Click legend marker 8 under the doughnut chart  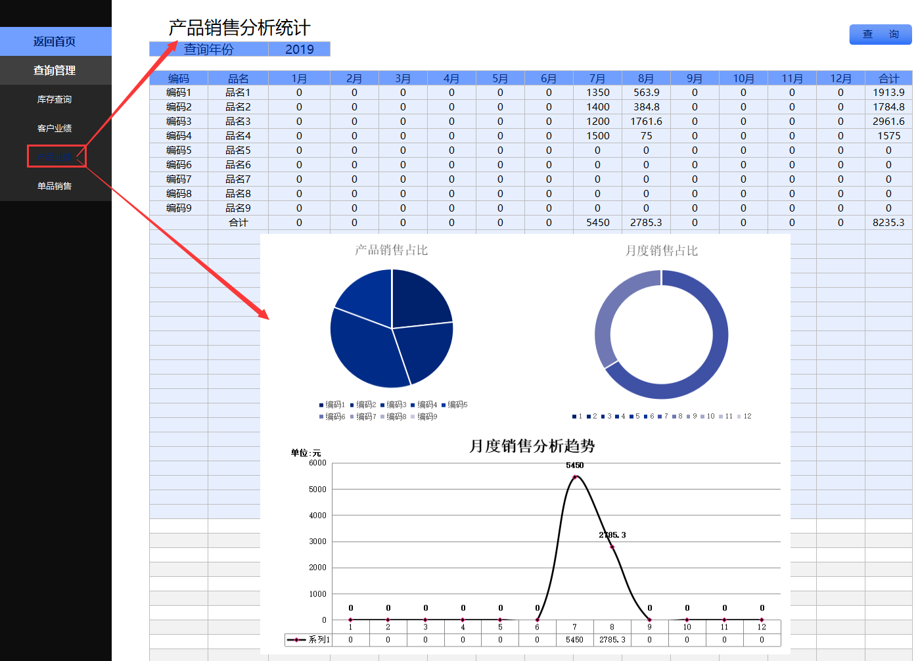(x=674, y=416)
